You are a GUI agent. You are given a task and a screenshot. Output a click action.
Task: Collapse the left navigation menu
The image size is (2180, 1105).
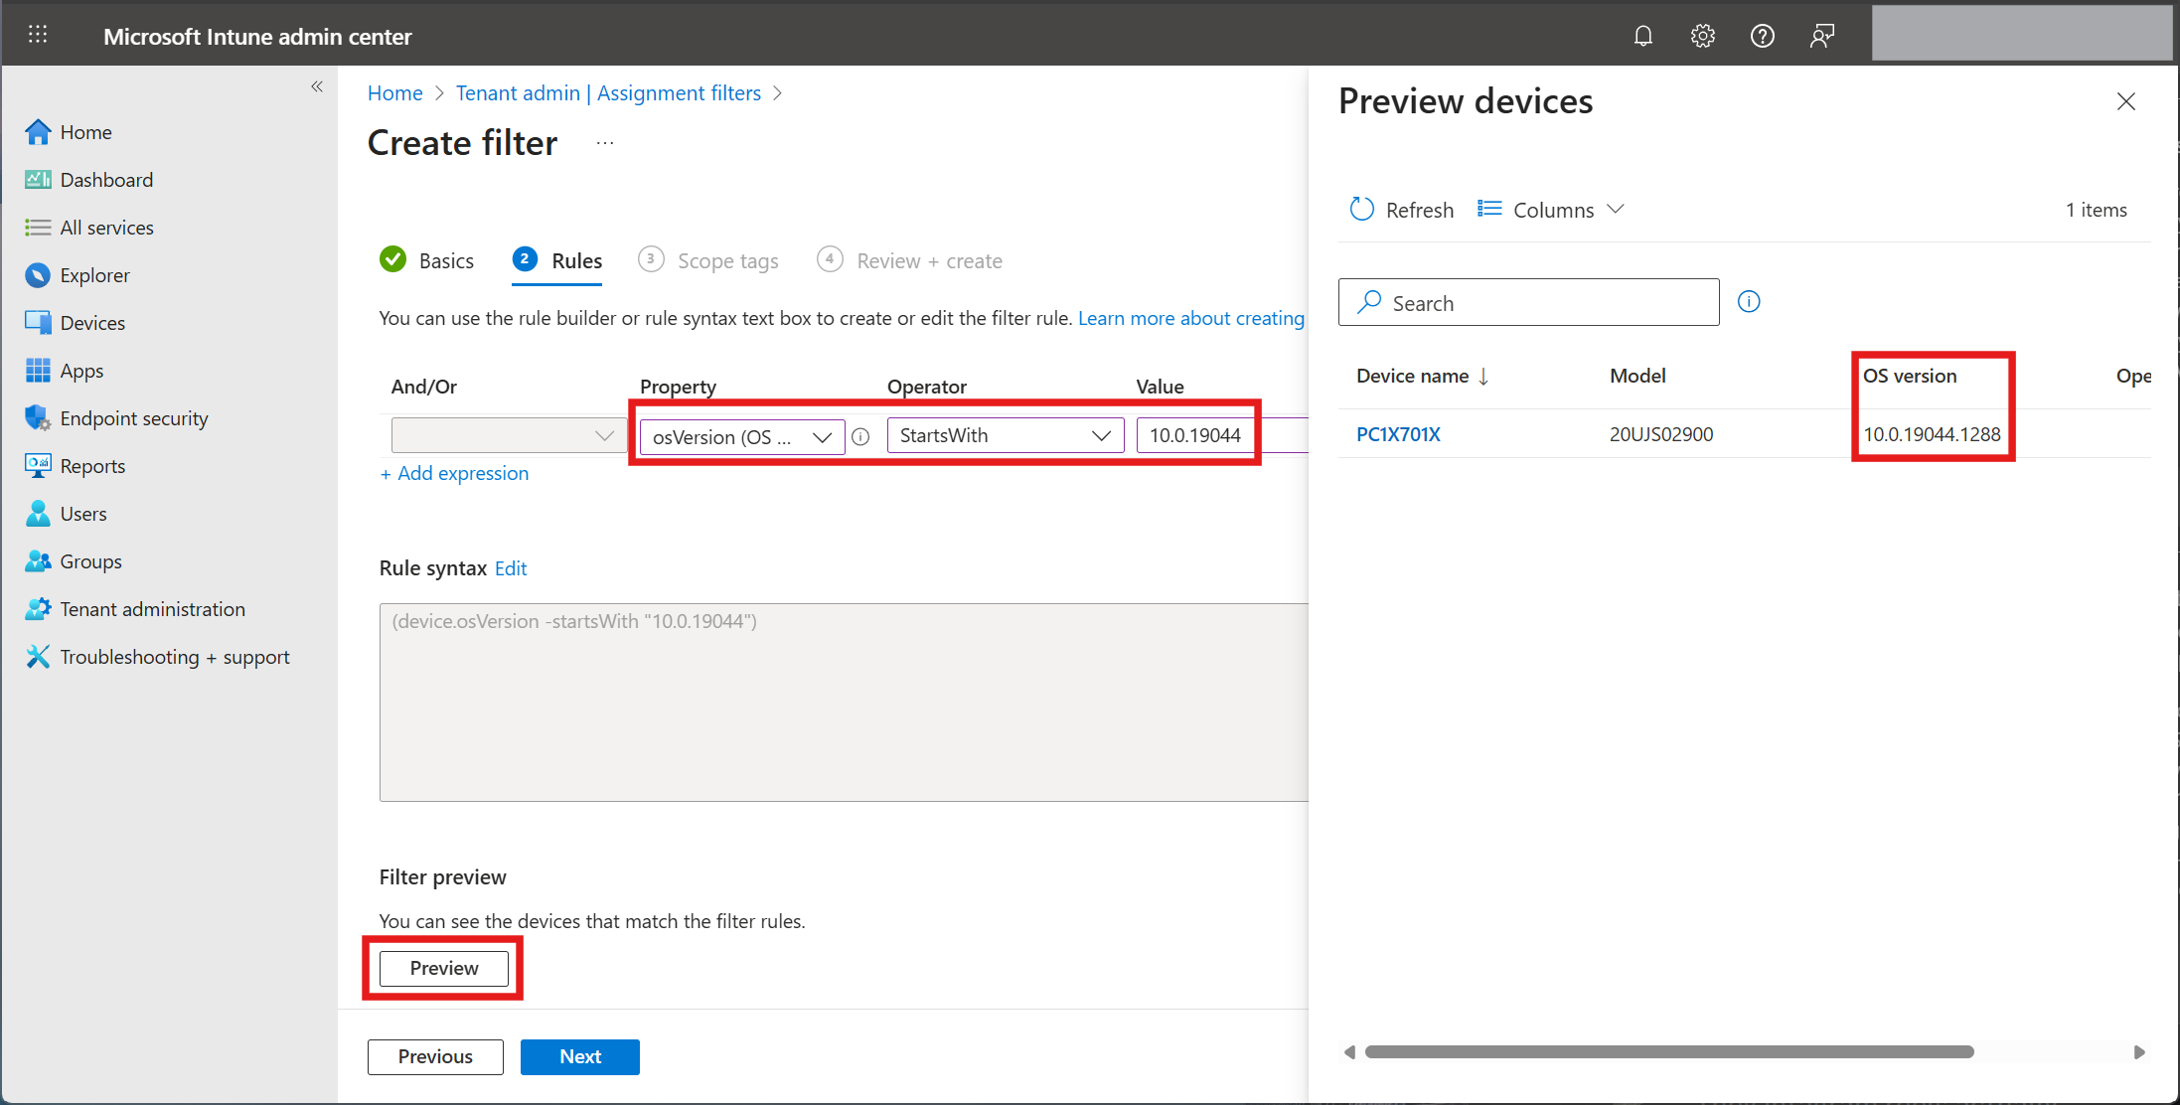tap(317, 86)
